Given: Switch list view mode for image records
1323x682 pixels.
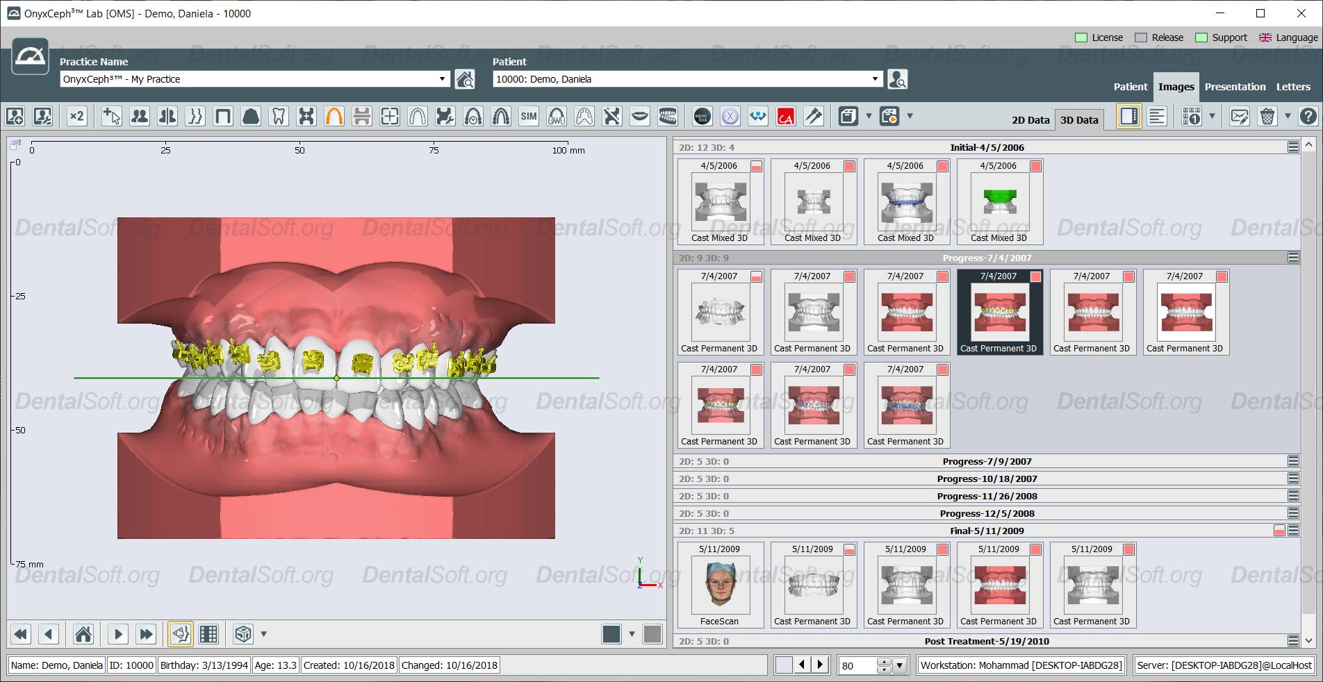Looking at the screenshot, I should 1156,116.
